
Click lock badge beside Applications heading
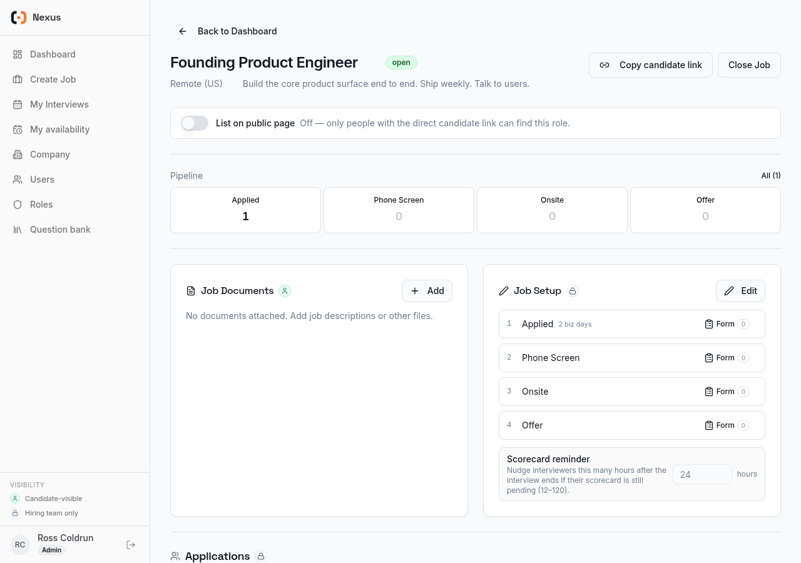point(261,556)
